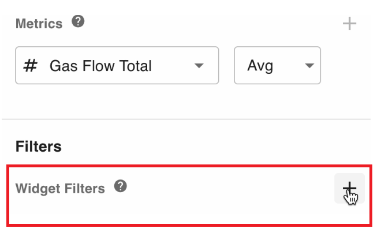Expand the Avg aggregation dropdown arrow
Screen dimensions: 381x236
(x=309, y=66)
